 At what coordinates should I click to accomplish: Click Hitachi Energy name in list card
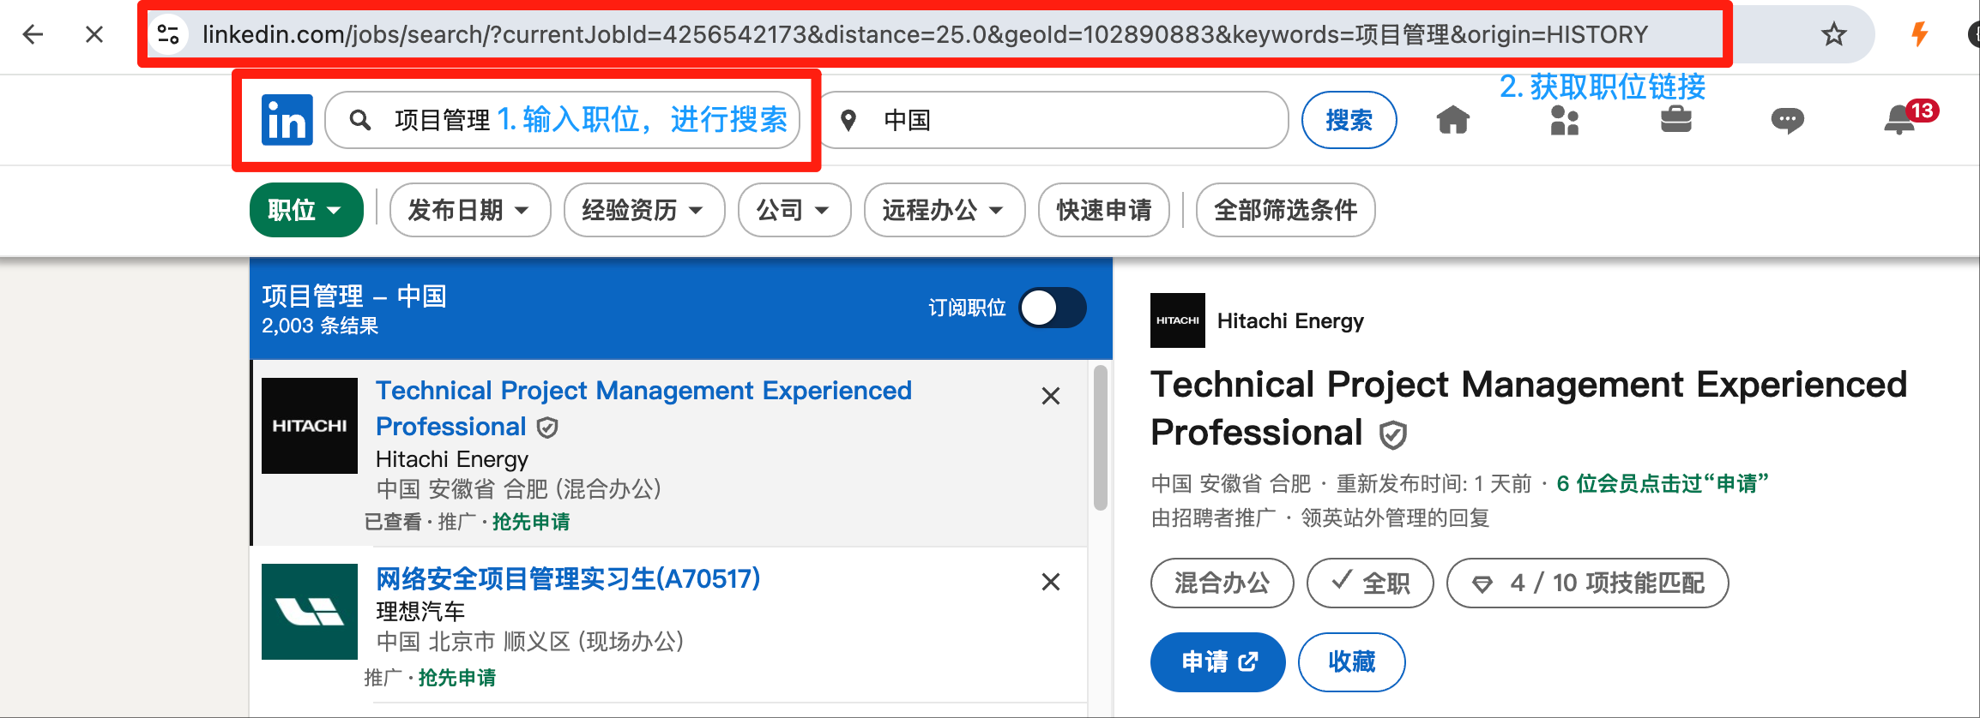452,459
